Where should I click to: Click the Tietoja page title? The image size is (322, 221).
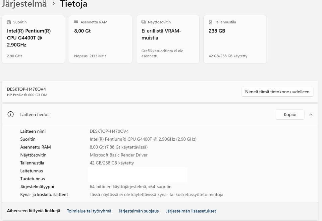click(x=74, y=4)
